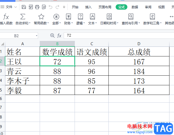Click the 日期和时间 clock icon
Image resolution: width=174 pixels, height=135 pixels.
pos(109,17)
